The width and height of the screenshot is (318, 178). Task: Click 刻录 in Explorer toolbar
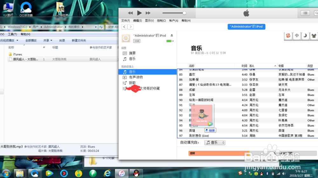point(62,41)
